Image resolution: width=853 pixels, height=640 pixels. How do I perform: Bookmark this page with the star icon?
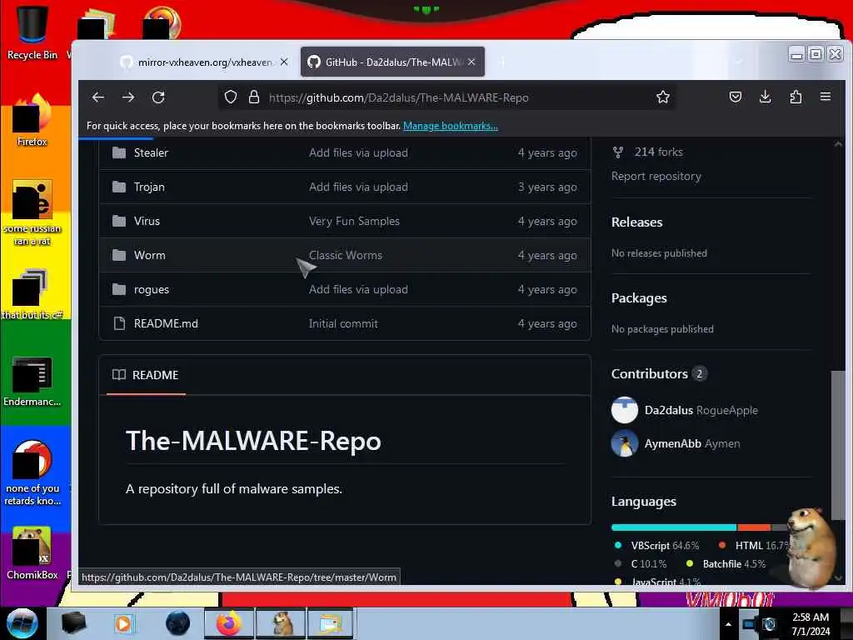pos(662,97)
